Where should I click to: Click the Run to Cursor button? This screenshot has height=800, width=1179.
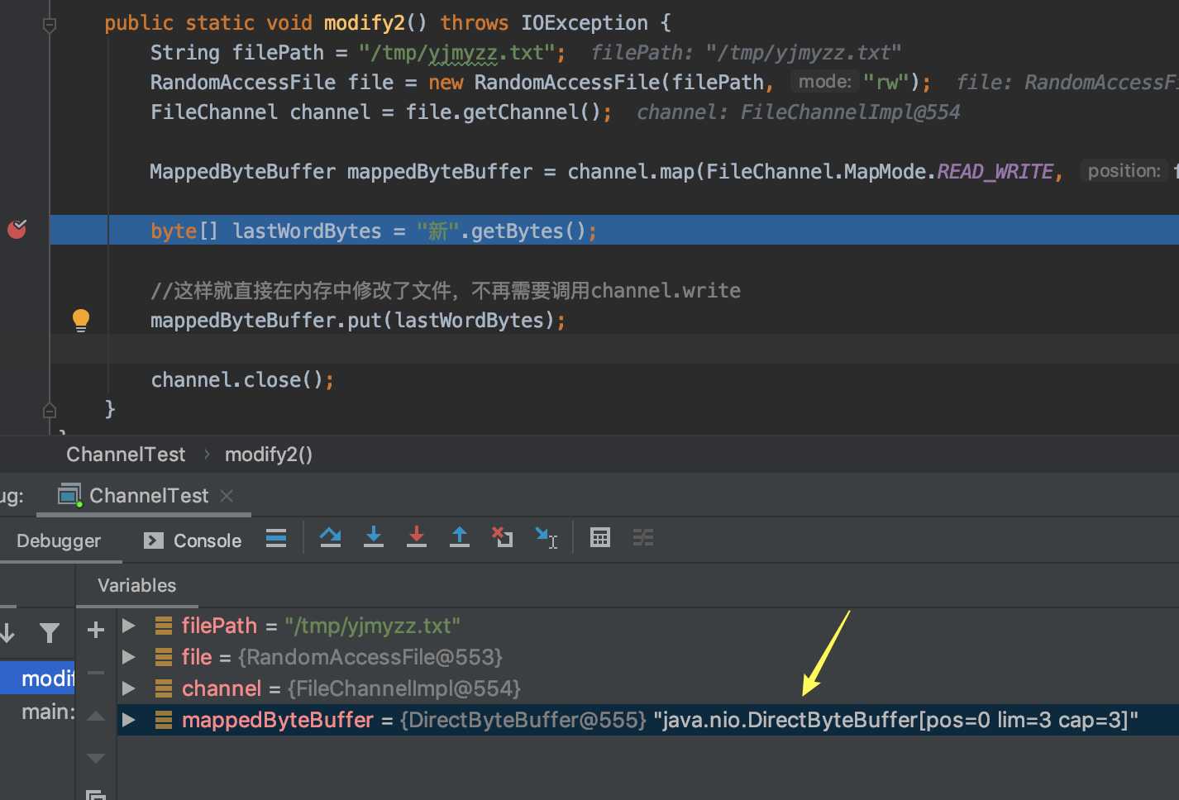(547, 538)
